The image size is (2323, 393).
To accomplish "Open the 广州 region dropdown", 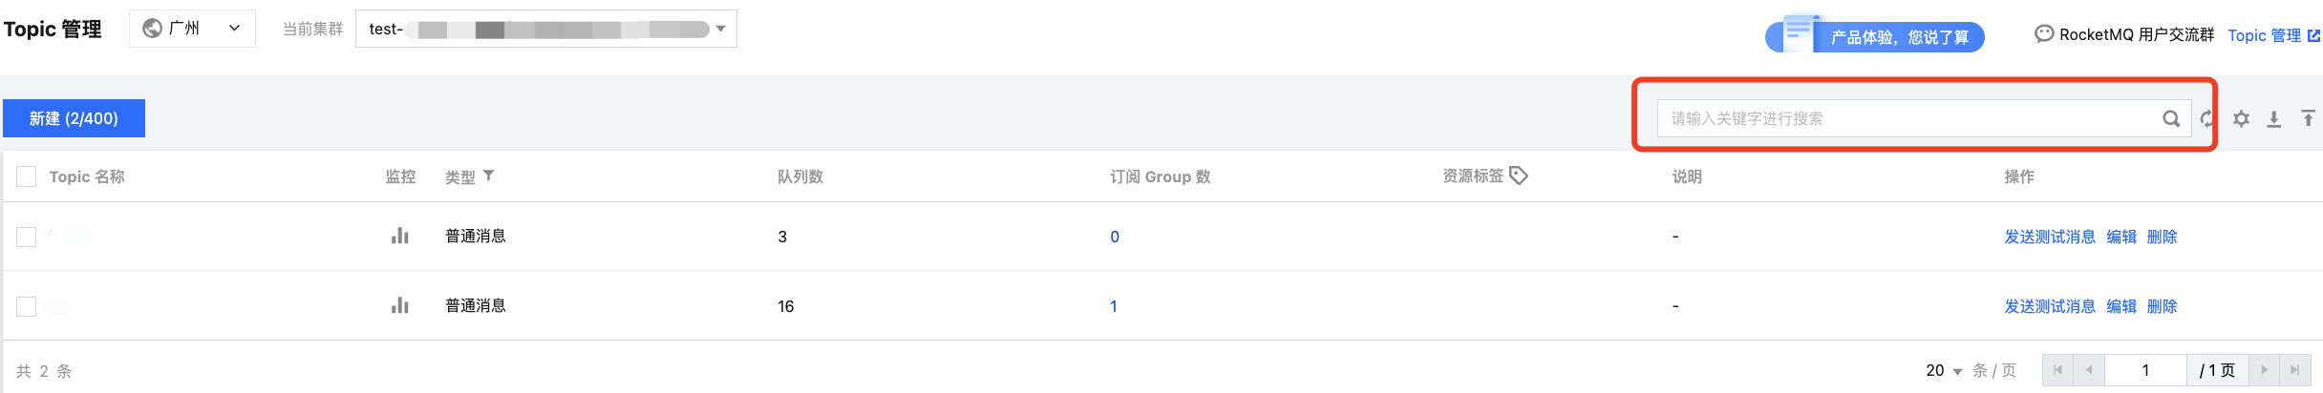I will 192,29.
